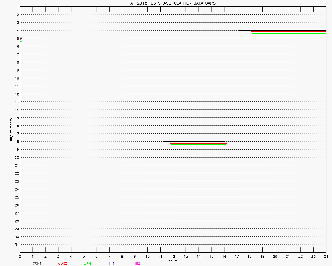Click the day 18 y-axis label

(x=17, y=142)
